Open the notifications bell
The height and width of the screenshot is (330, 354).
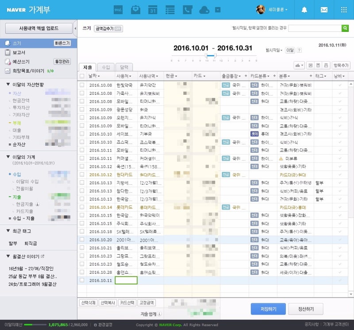tap(304, 10)
